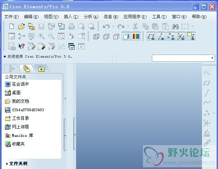This screenshot has height=169, width=218.
Task: Undo the last action
Action: (106, 26)
